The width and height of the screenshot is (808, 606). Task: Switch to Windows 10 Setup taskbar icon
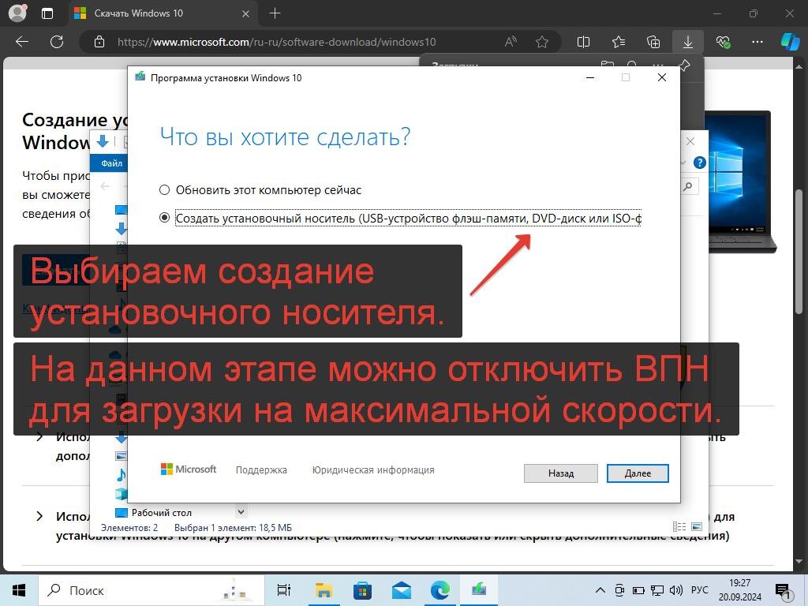point(479,589)
